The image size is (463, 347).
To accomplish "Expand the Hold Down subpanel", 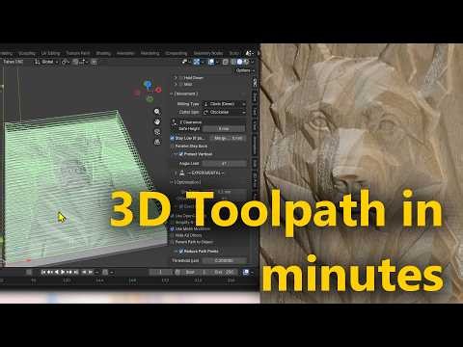I will (176, 78).
